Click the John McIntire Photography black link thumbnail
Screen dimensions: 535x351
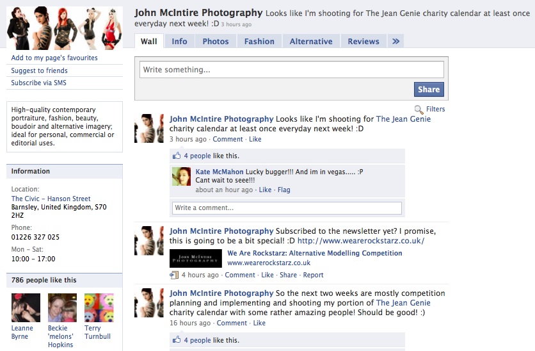click(x=196, y=259)
